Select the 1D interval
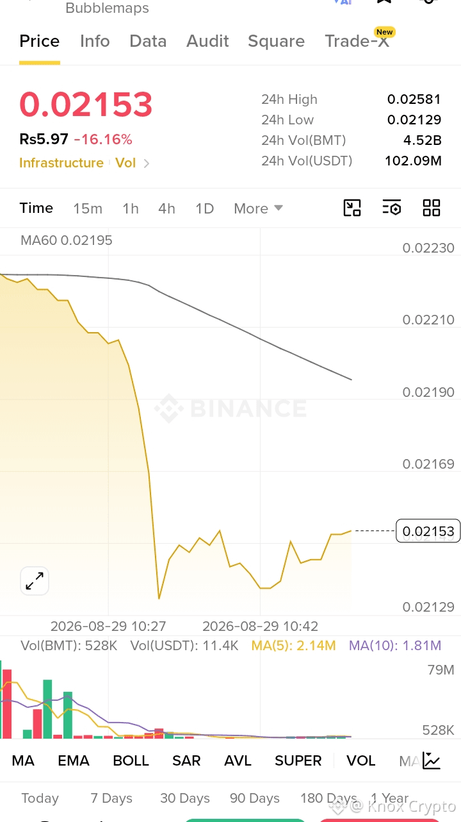 point(204,208)
